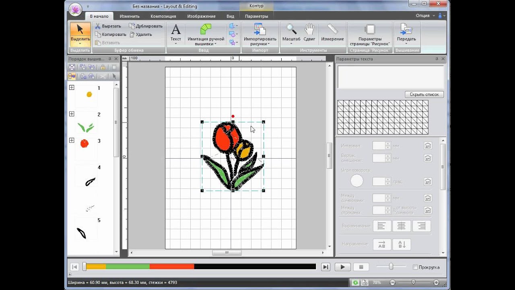The height and width of the screenshot is (290, 515).
Task: Click Дублировать in ribbon
Action: tap(146, 26)
